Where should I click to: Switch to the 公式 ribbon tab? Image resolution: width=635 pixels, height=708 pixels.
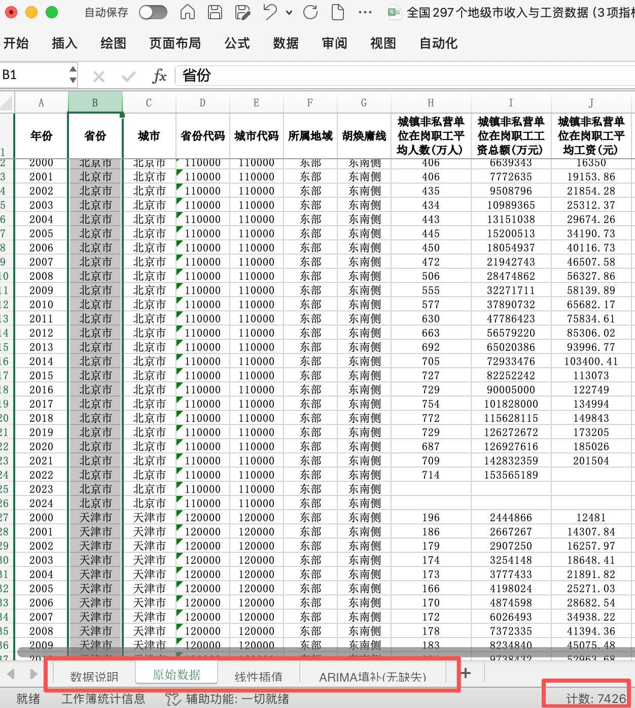pyautogui.click(x=237, y=44)
